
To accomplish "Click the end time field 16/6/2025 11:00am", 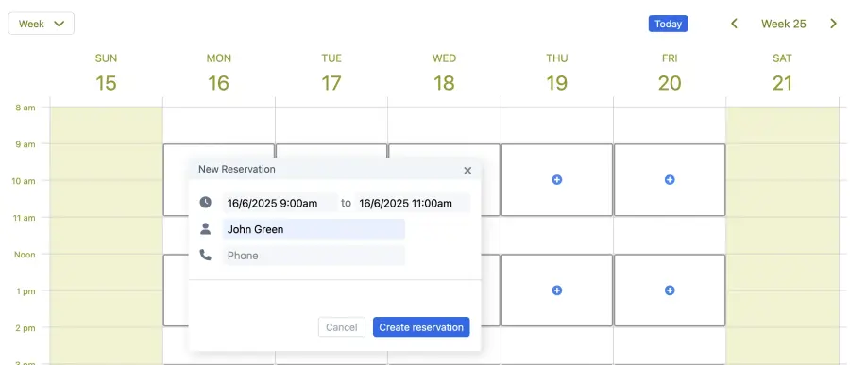I will (x=413, y=203).
